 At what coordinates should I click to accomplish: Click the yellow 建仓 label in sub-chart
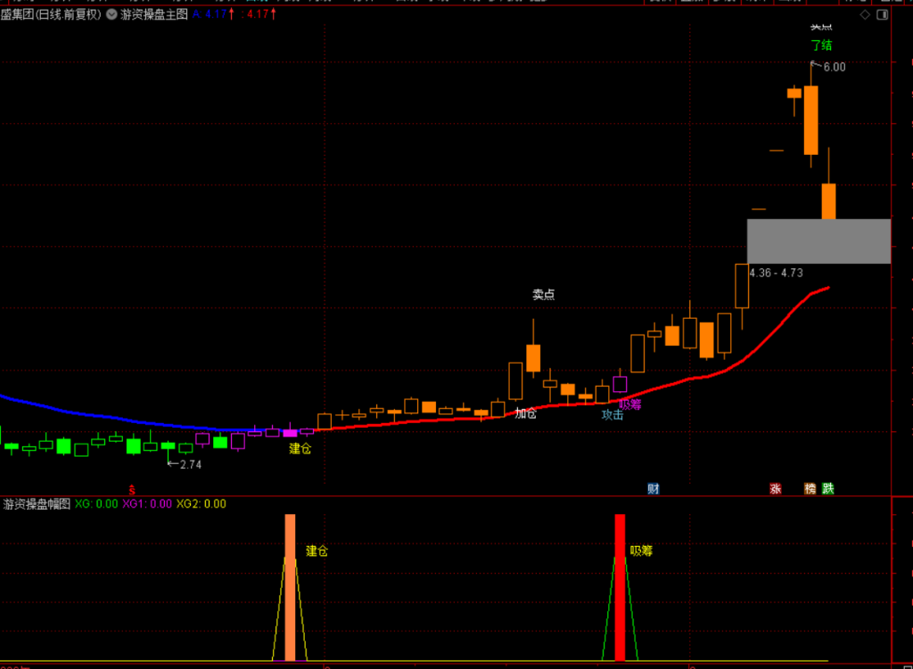[317, 551]
